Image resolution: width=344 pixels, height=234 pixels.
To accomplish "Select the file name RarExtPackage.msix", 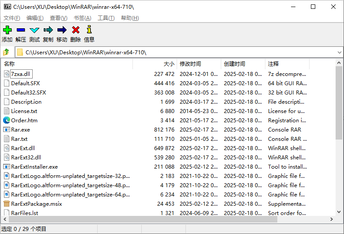I will click(37, 204).
